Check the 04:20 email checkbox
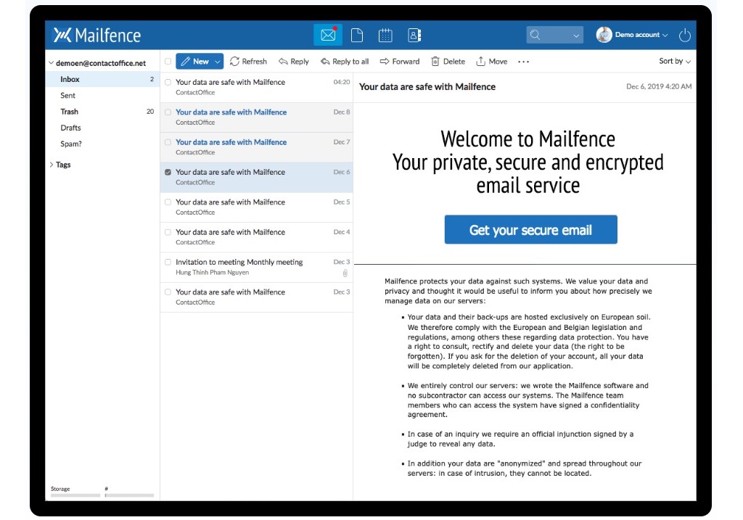743x520 pixels. point(168,83)
